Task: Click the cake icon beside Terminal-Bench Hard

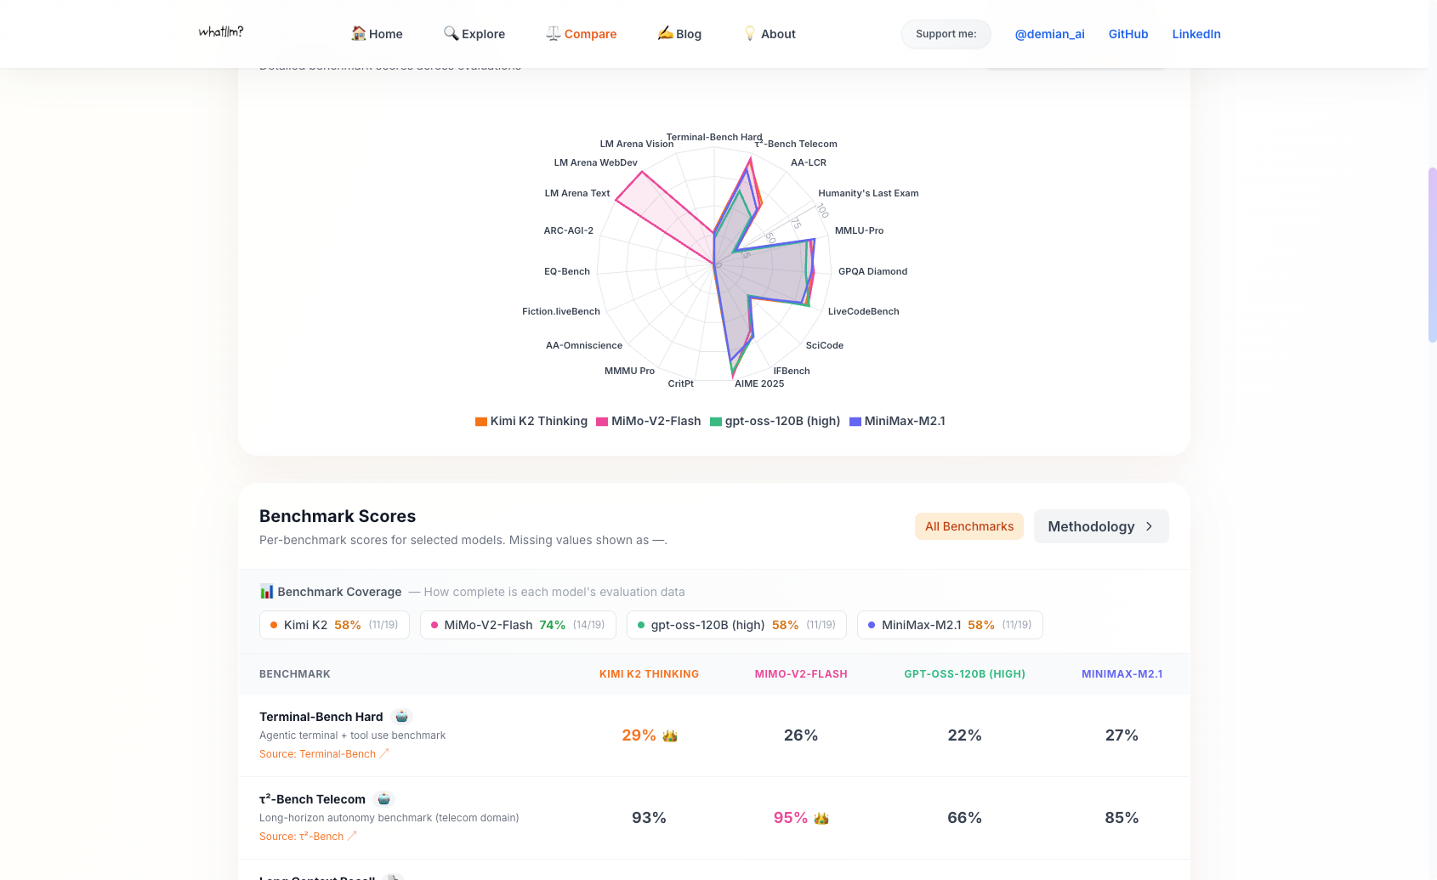Action: pos(401,716)
